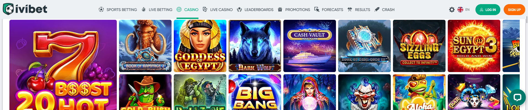528x110 pixels.
Task: Go to Leaderboards section
Action: [255, 10]
